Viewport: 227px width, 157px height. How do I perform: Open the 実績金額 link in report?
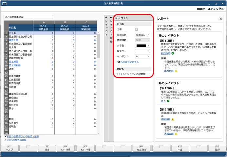point(169,134)
